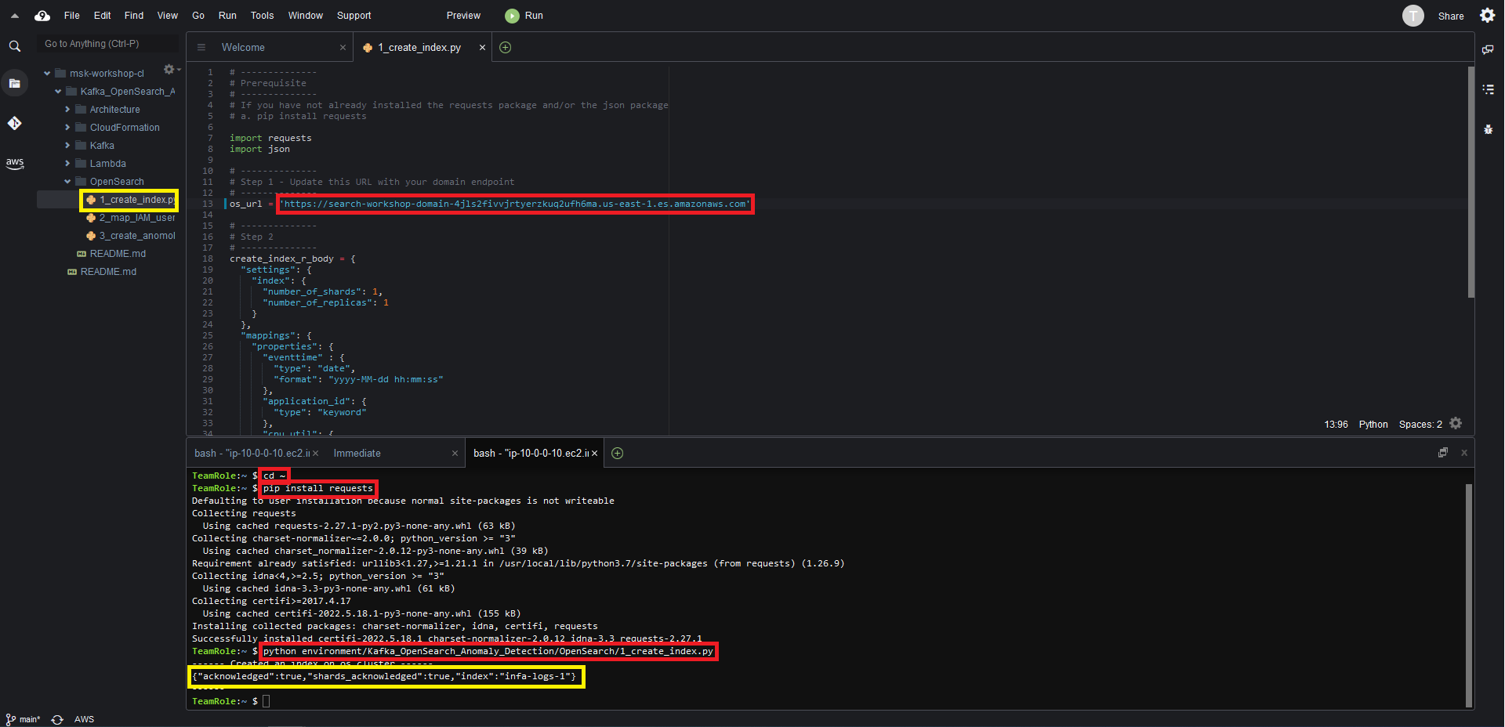Click the Share button
The width and height of the screenshot is (1505, 727).
click(1451, 16)
